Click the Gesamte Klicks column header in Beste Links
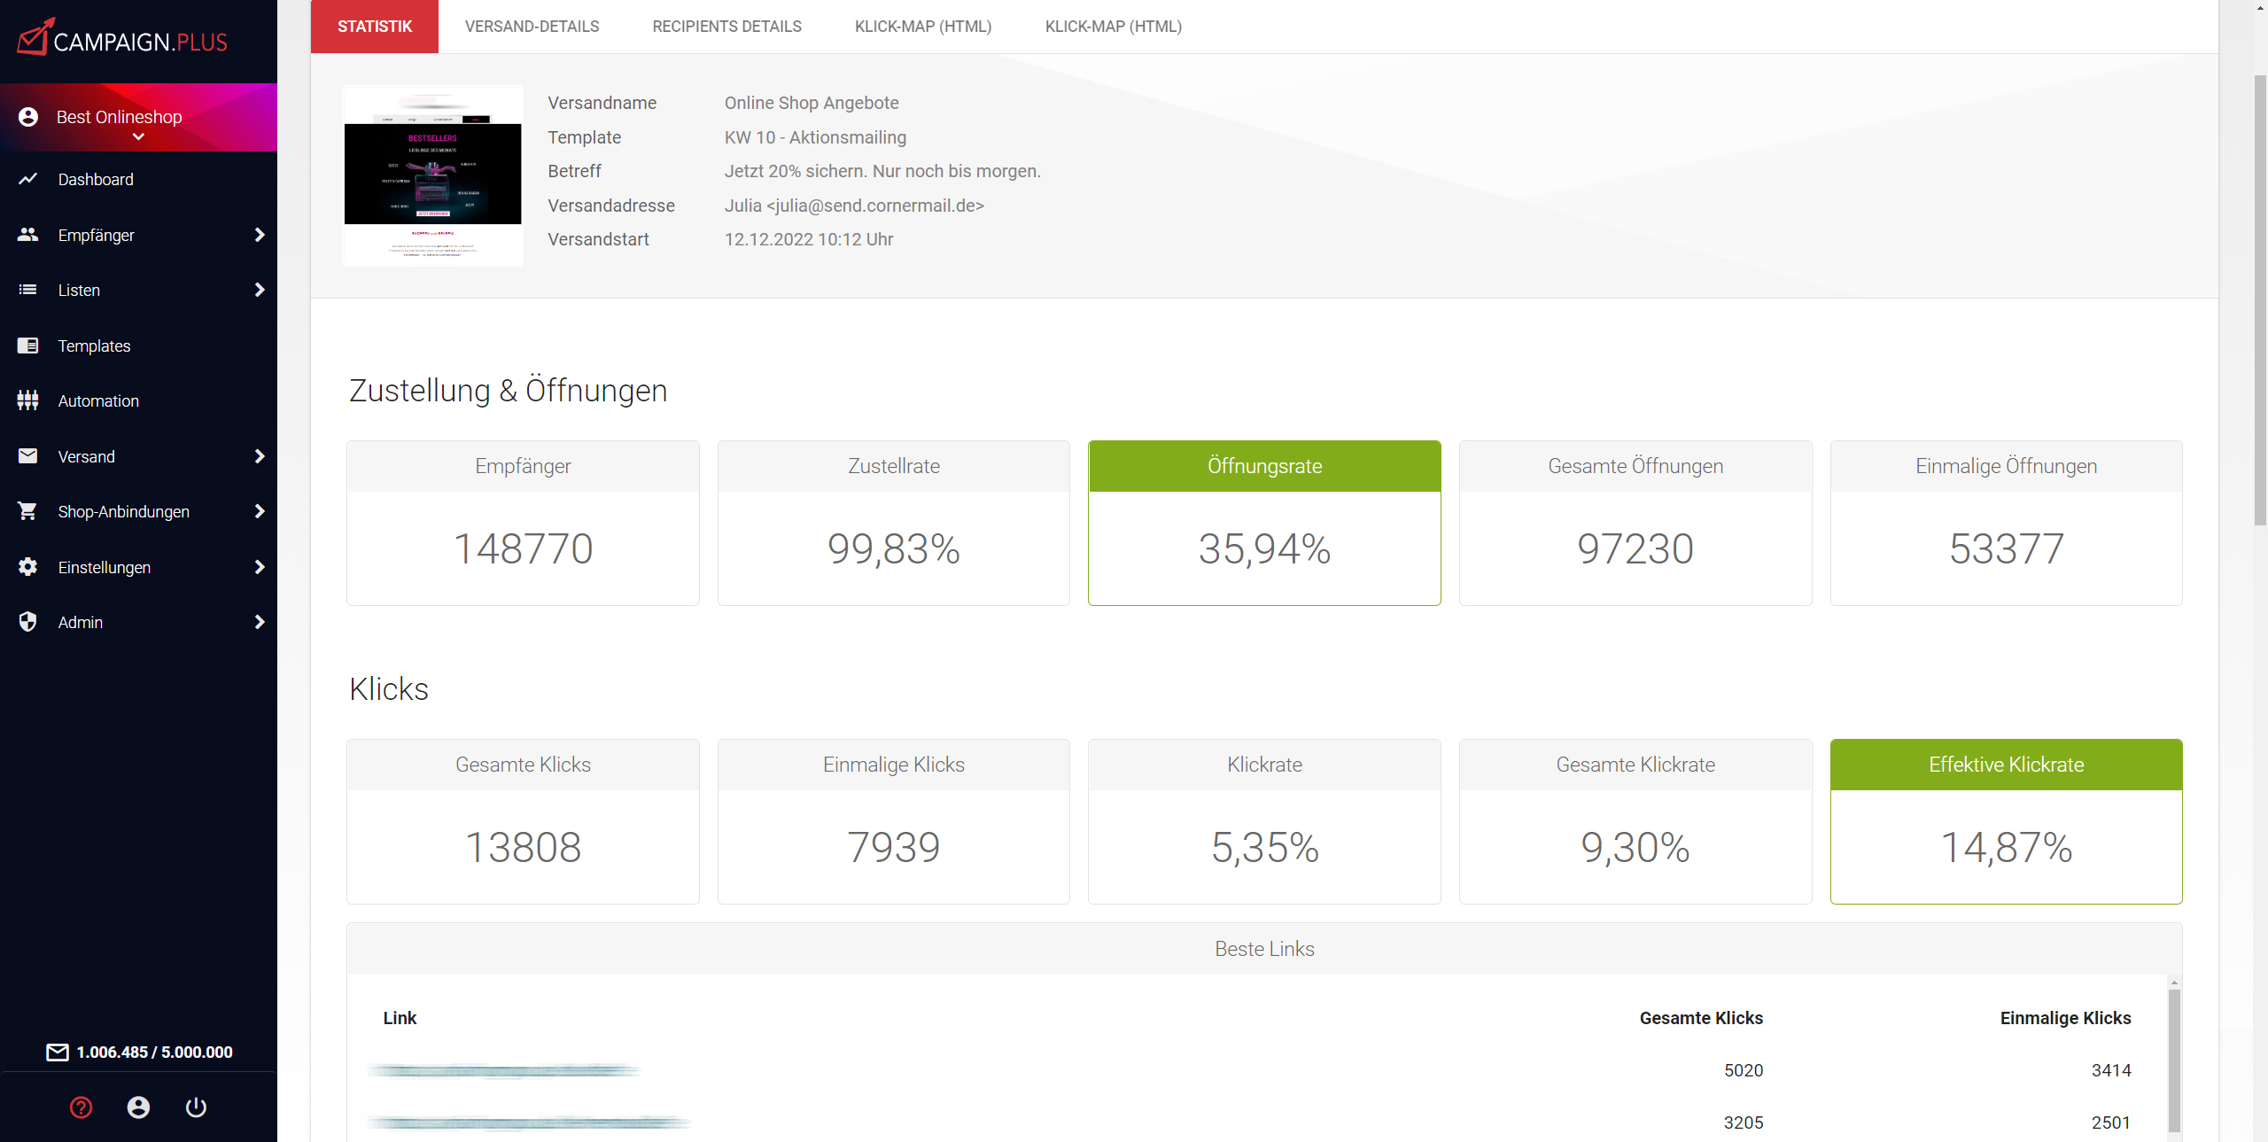This screenshot has width=2268, height=1142. (1701, 1018)
